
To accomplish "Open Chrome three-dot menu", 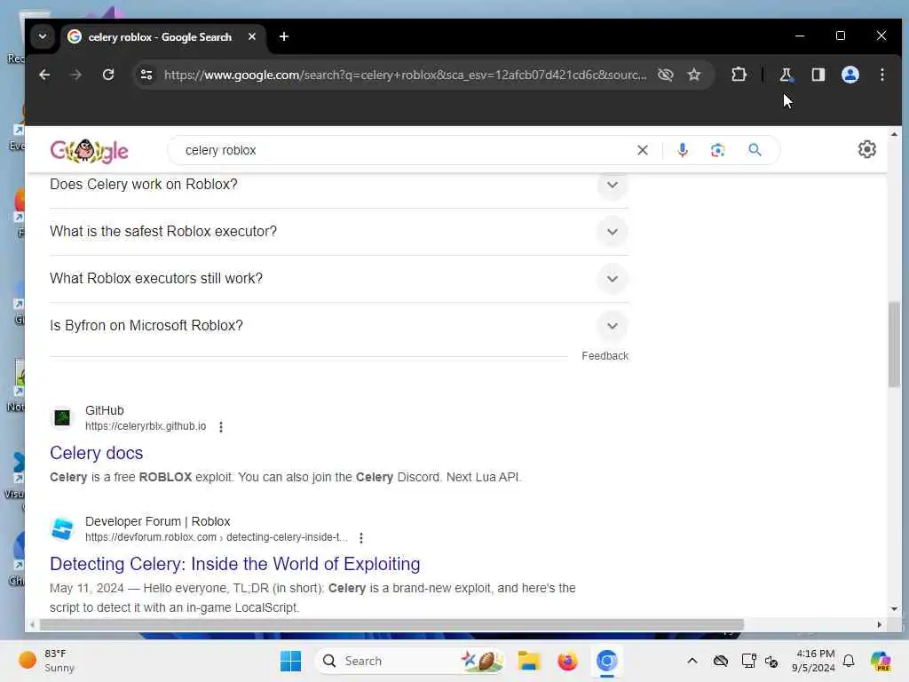I will tap(881, 75).
